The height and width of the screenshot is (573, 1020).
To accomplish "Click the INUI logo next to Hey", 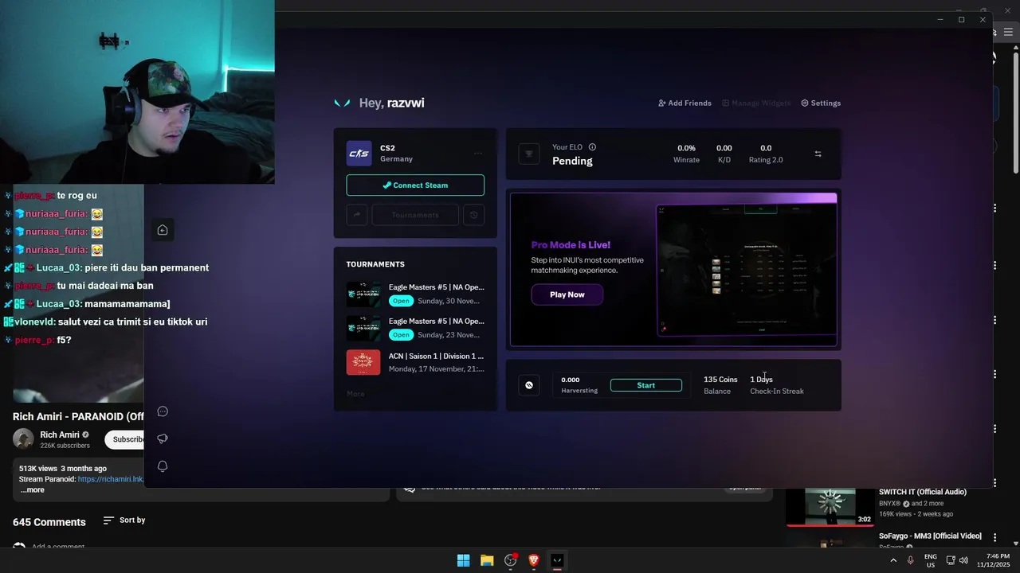I will (x=342, y=103).
